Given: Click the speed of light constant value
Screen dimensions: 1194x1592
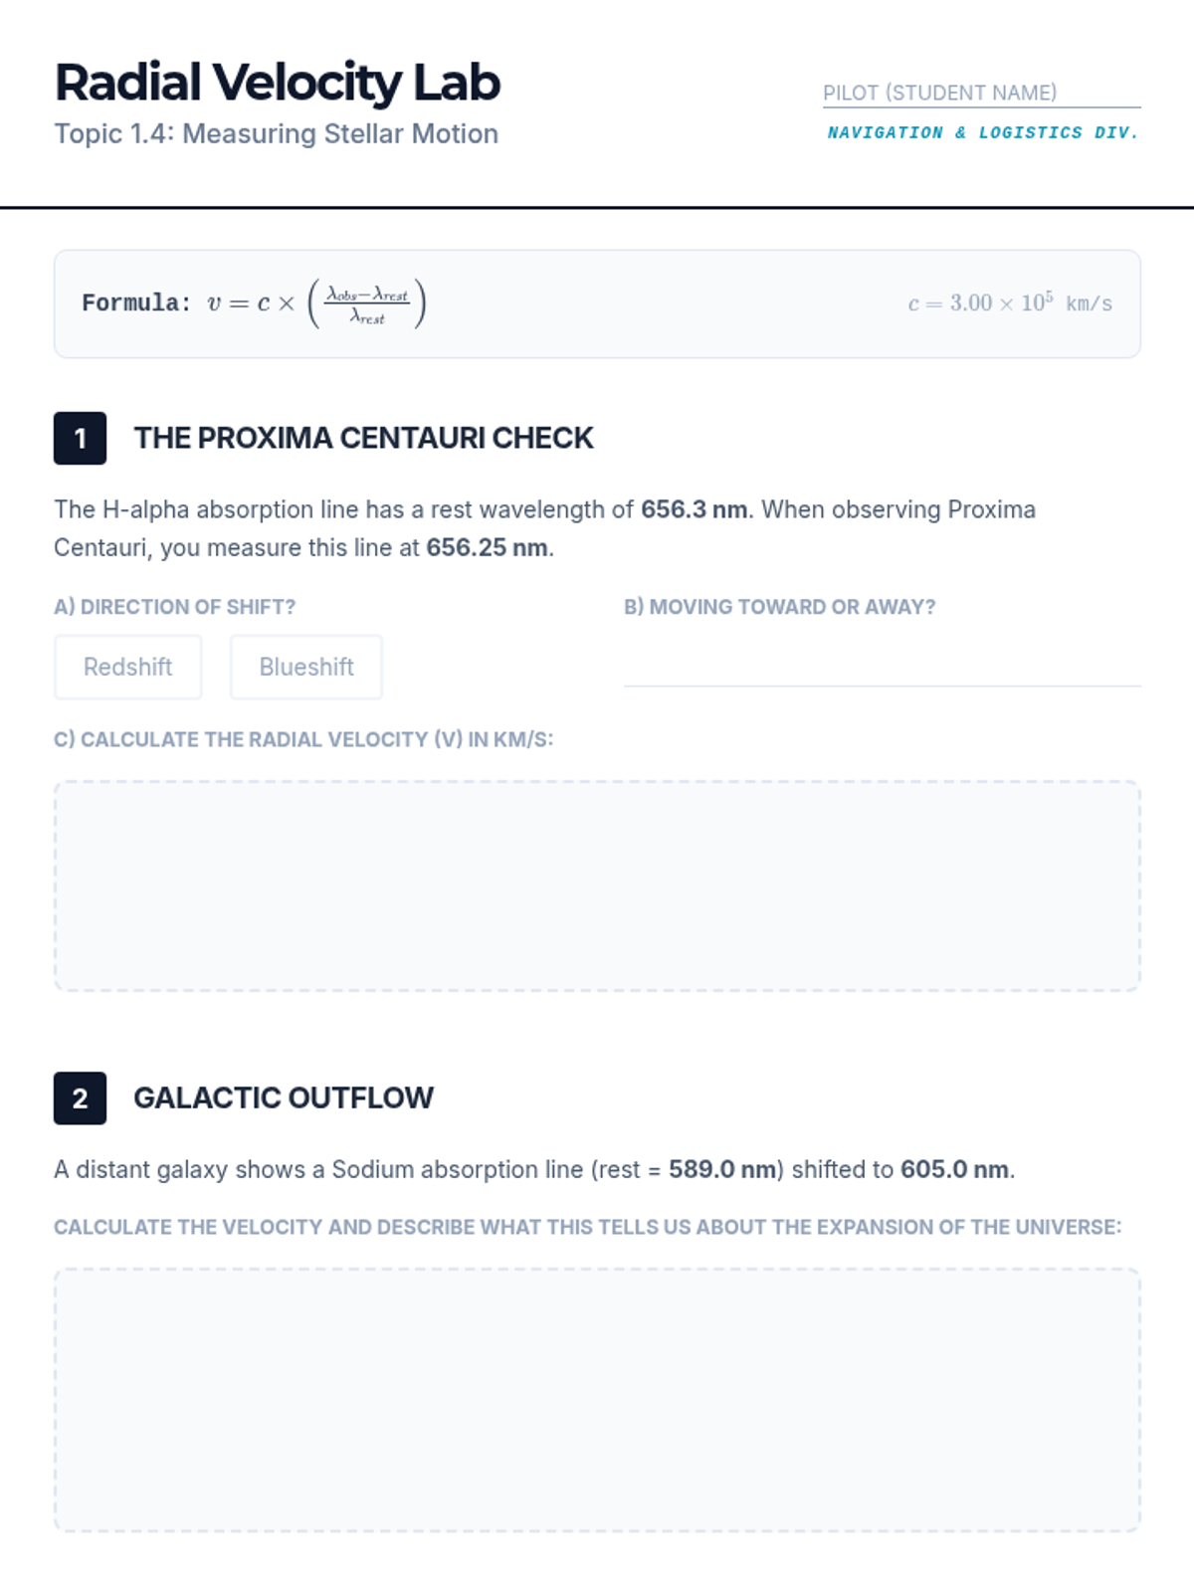Looking at the screenshot, I should (x=1009, y=303).
